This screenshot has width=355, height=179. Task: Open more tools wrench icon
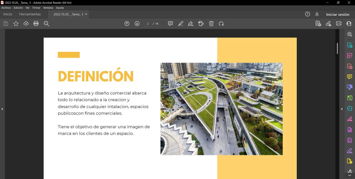pos(350,171)
